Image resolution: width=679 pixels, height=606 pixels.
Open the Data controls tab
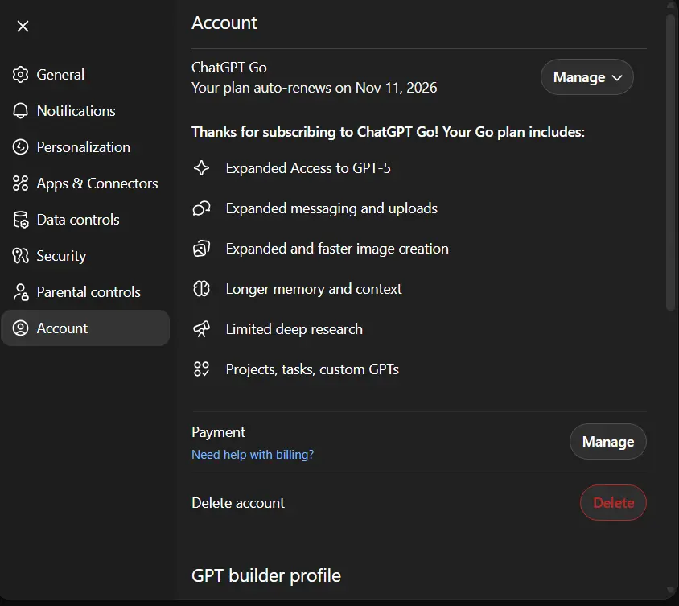pyautogui.click(x=85, y=220)
